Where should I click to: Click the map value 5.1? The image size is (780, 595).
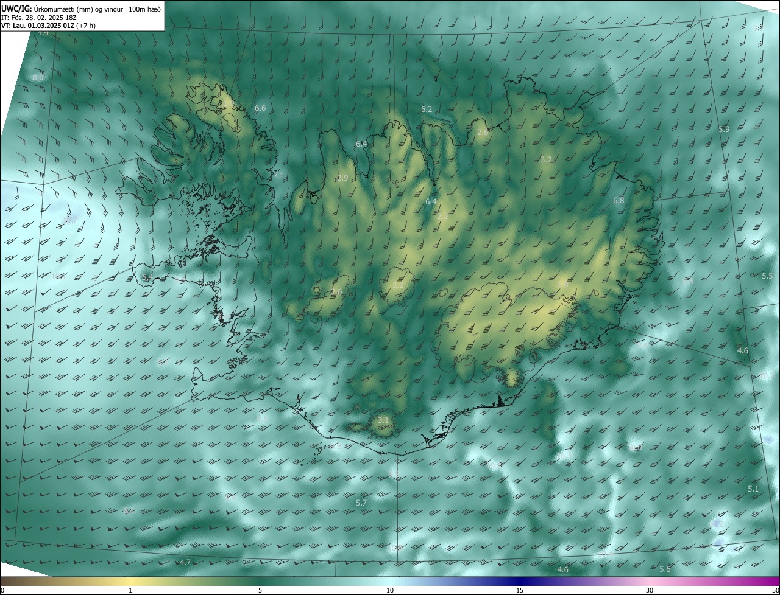pos(753,489)
